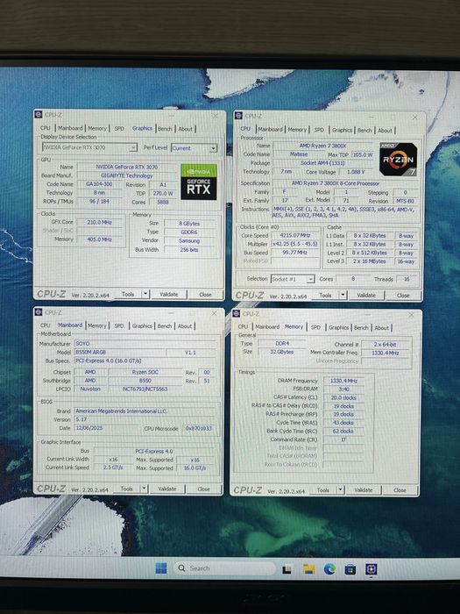Image resolution: width=460 pixels, height=614 pixels.
Task: Click Validate in the Graphics window
Action: [x=169, y=294]
